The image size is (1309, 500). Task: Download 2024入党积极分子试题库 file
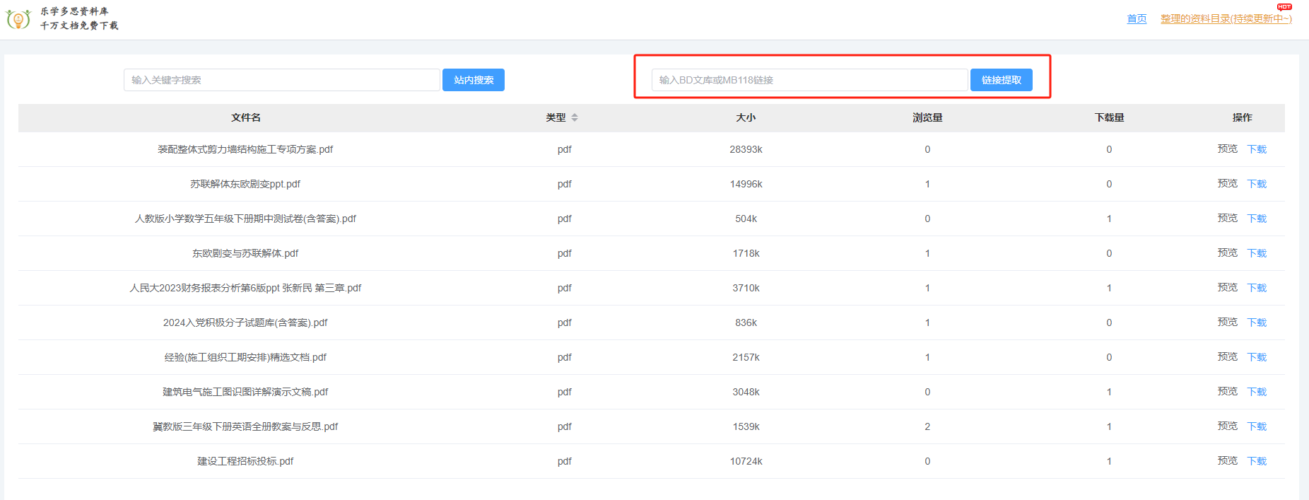coord(1257,322)
